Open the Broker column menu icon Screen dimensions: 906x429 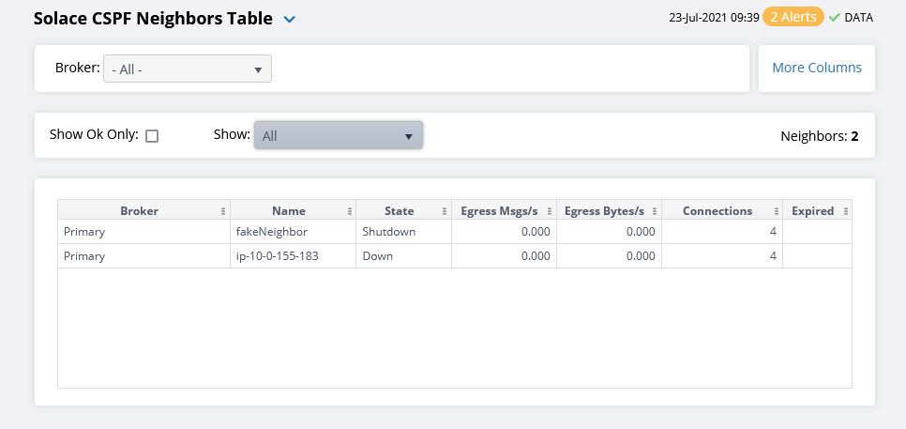[222, 211]
